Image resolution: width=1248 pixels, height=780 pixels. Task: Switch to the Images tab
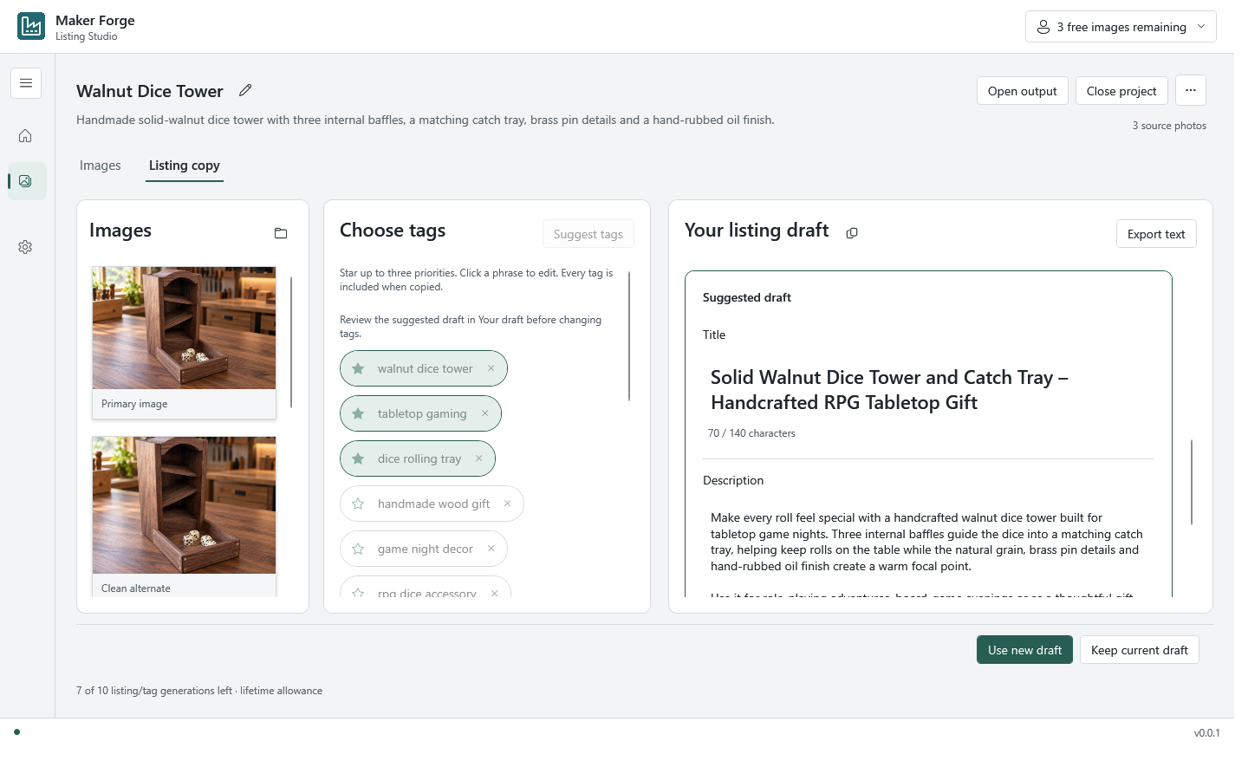tap(101, 166)
